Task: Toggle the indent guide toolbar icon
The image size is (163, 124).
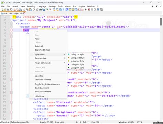Action: pos(67,10)
